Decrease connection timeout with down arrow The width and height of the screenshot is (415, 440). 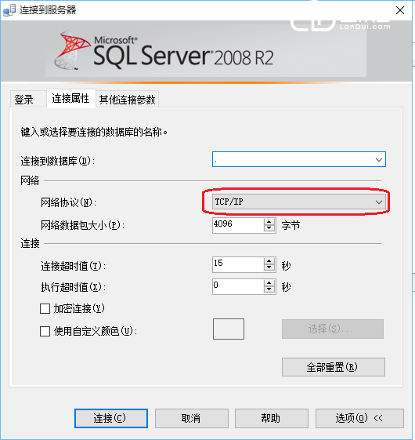269,267
